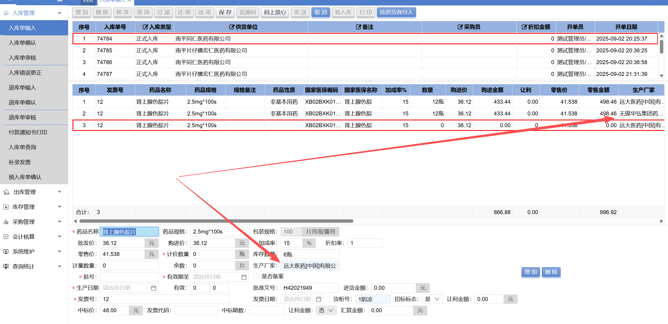Open the 招标标志 dropdown
This screenshot has height=324, width=668.
(432, 299)
